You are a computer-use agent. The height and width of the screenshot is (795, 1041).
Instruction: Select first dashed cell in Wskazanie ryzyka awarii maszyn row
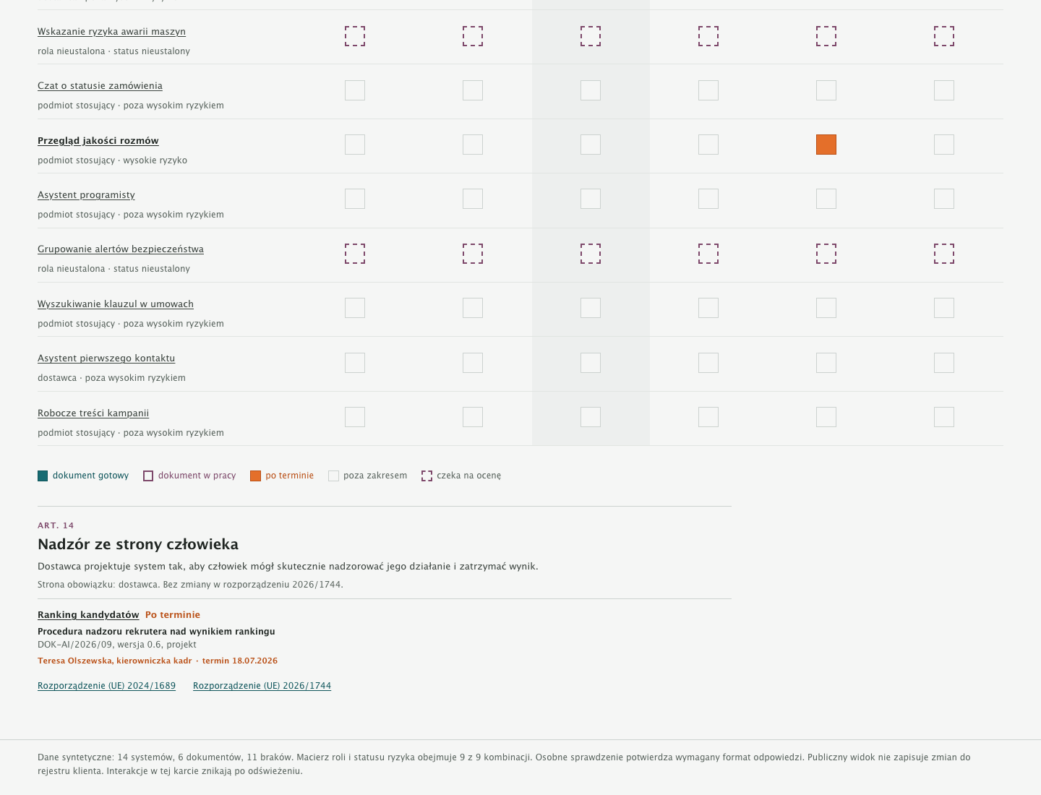click(355, 36)
